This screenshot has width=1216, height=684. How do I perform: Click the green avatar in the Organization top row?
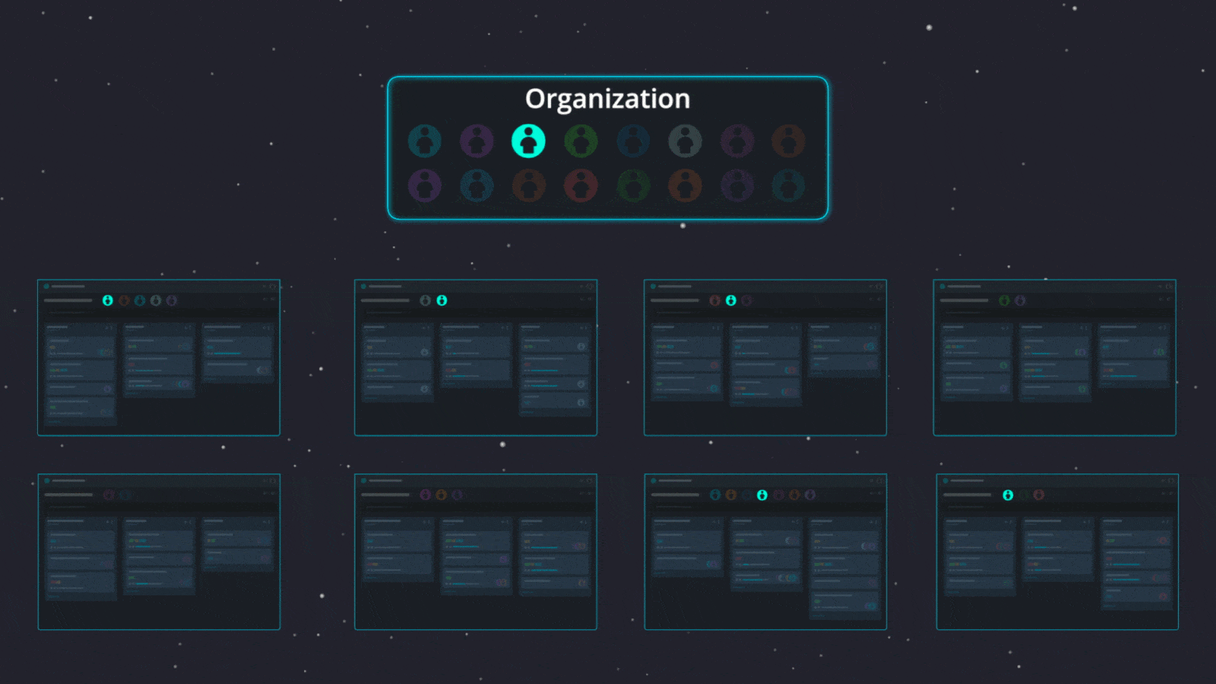(x=581, y=140)
